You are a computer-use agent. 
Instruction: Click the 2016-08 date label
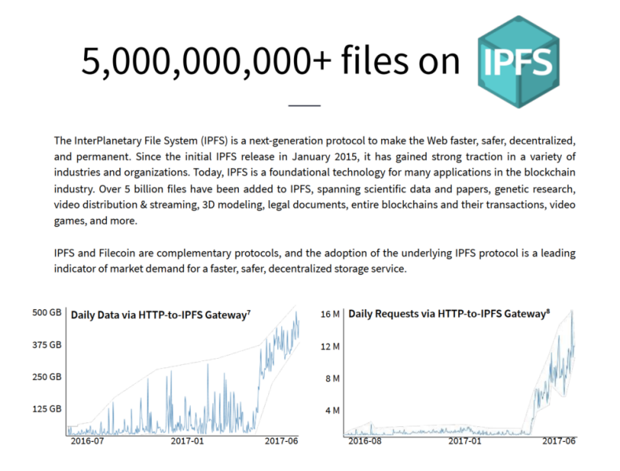tap(365, 441)
